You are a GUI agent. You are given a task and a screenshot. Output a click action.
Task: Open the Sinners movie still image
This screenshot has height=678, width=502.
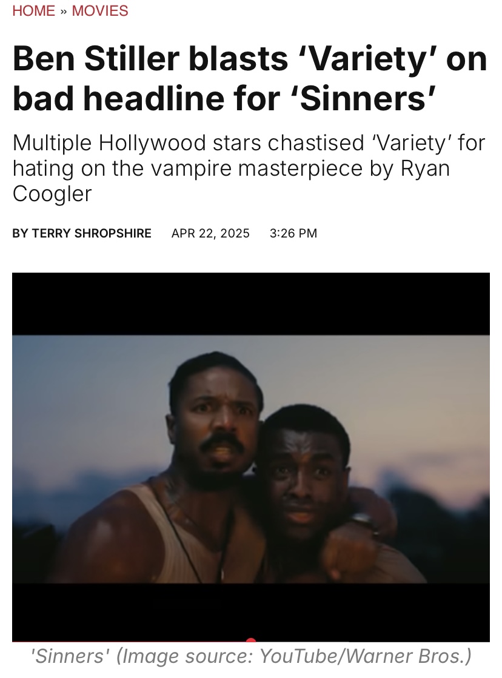click(251, 457)
